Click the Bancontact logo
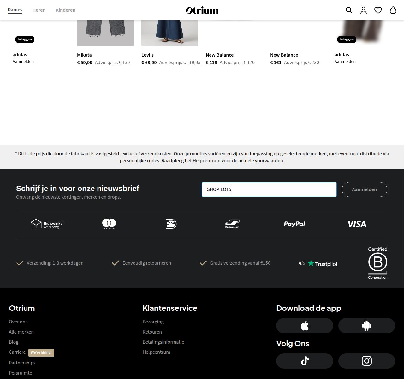This screenshot has height=379, width=404. [232, 224]
